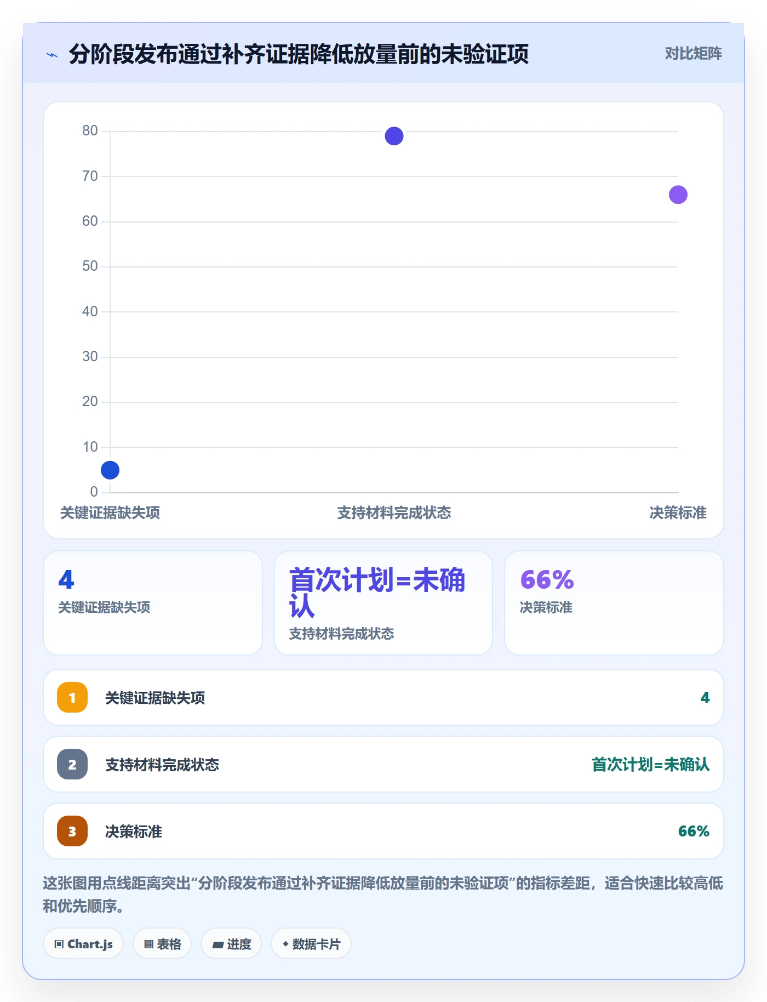Image resolution: width=767 pixels, height=1002 pixels.
Task: Select the list row label 关键证据缺失项
Action: coord(155,698)
